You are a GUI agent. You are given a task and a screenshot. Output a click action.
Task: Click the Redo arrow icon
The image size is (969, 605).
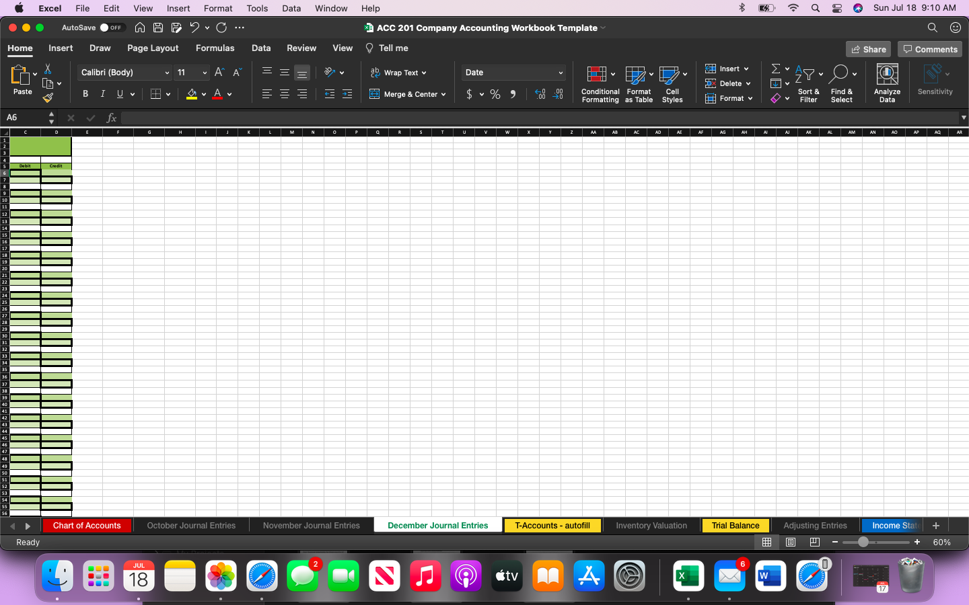(x=221, y=28)
